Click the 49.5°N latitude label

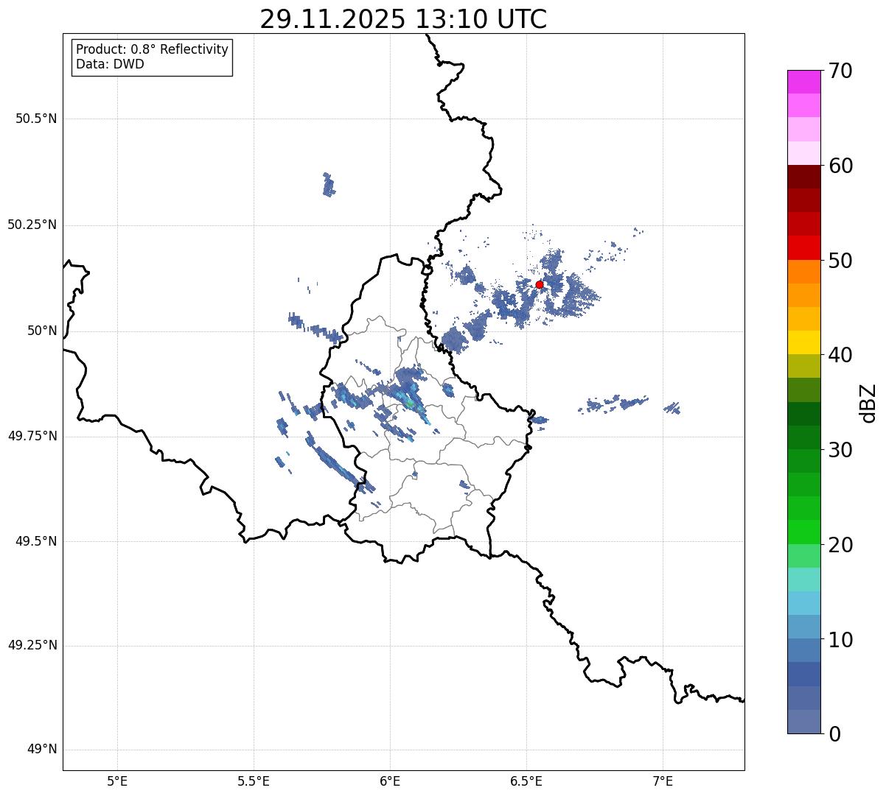coord(35,541)
